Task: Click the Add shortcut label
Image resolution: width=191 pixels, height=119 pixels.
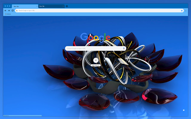Action: pyautogui.click(x=95, y=65)
